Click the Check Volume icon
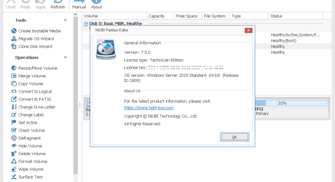The height and width of the screenshot is (182, 335). pos(14,130)
